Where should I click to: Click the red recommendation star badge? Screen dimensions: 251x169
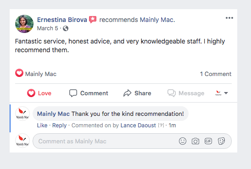[93, 20]
